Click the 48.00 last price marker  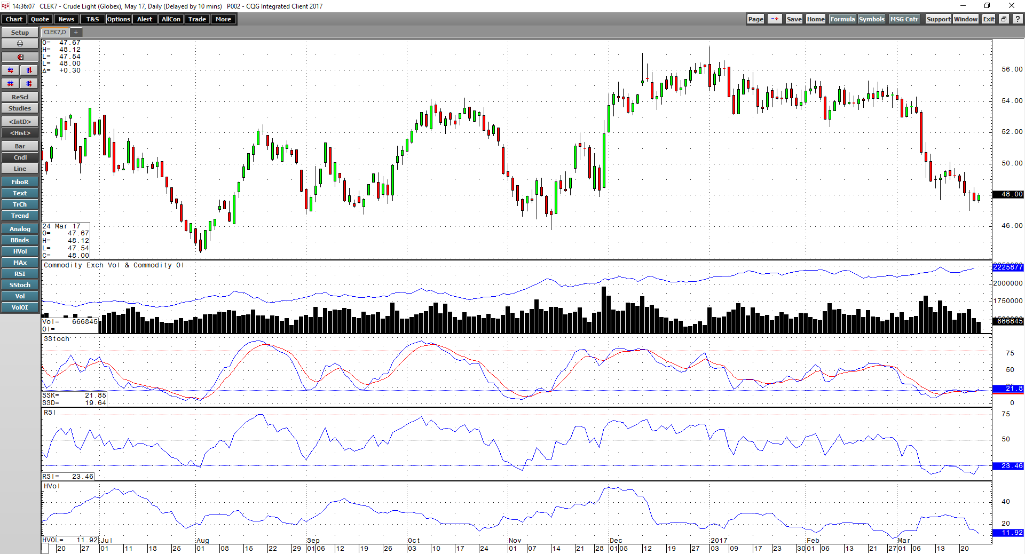click(1008, 194)
